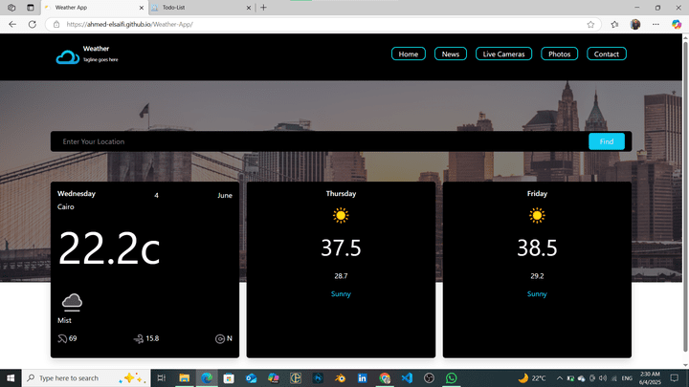
Task: Click the Mist condition label
Action: (64, 320)
